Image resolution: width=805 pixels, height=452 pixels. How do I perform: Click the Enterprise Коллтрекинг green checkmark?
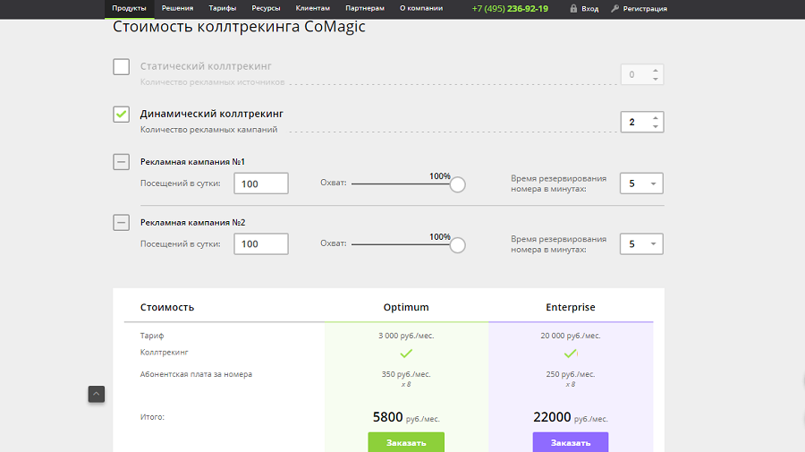pos(570,354)
